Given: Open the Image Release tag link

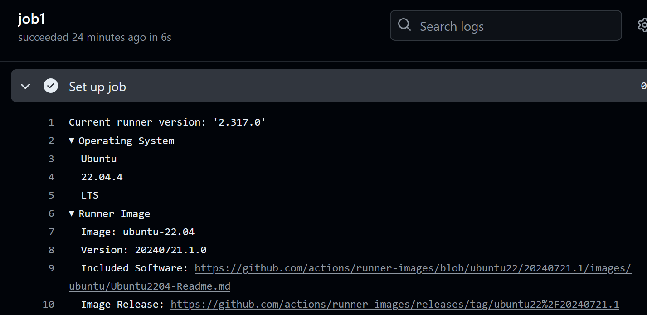Looking at the screenshot, I should (395, 305).
